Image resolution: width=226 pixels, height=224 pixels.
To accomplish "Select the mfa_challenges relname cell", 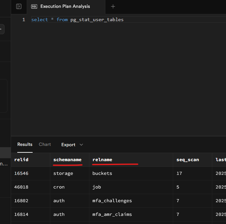I will [x=112, y=201].
